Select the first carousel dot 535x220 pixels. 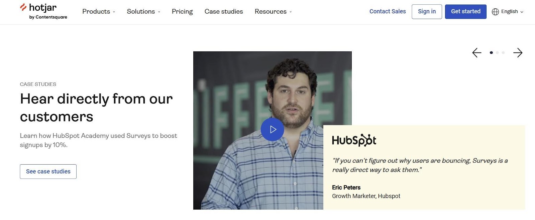click(491, 53)
